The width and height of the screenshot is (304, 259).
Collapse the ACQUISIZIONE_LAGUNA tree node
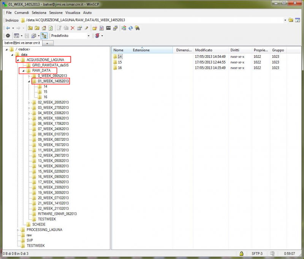point(18,60)
